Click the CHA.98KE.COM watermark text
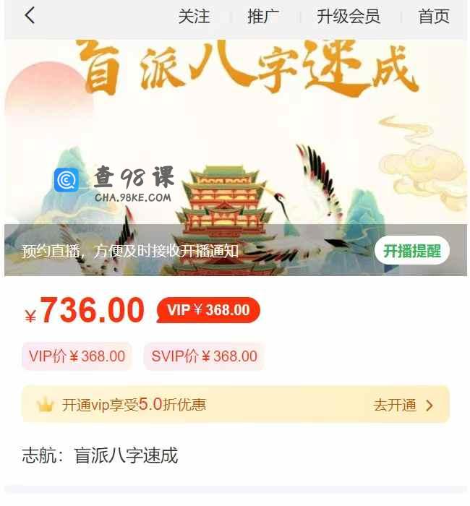Image resolution: width=470 pixels, height=506 pixels. [132, 197]
